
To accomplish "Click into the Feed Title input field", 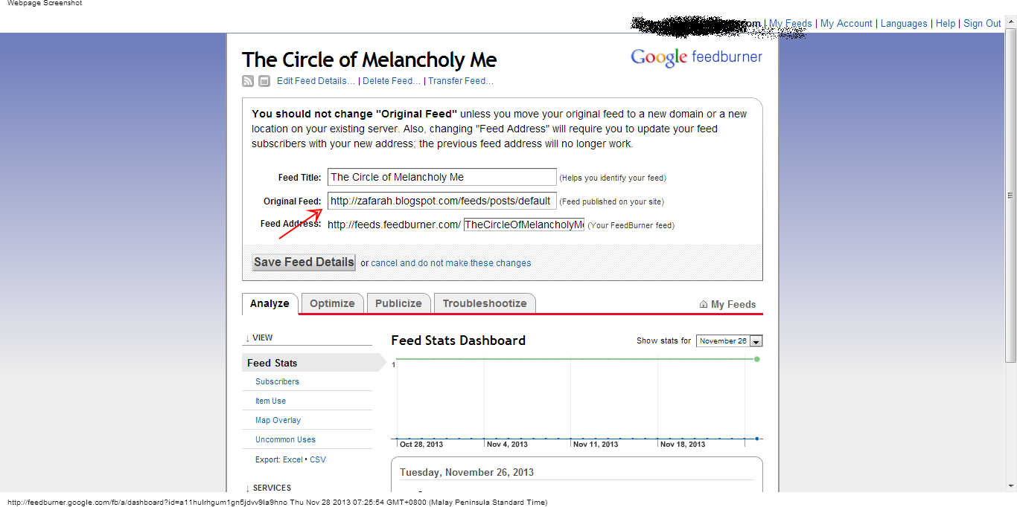I will coord(442,177).
